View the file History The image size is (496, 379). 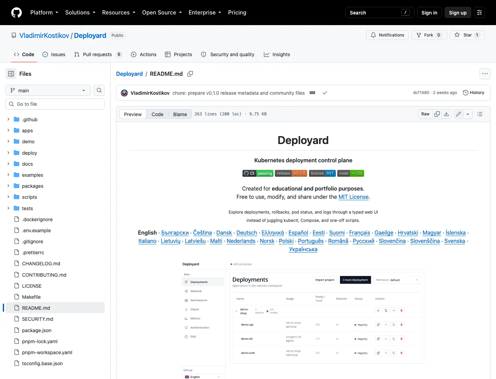pos(474,93)
